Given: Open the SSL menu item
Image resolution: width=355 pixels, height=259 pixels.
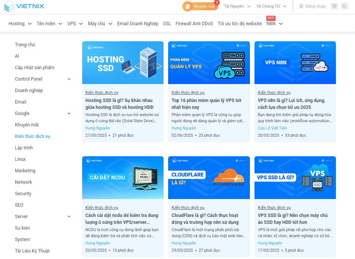Looking at the screenshot, I should click(167, 24).
